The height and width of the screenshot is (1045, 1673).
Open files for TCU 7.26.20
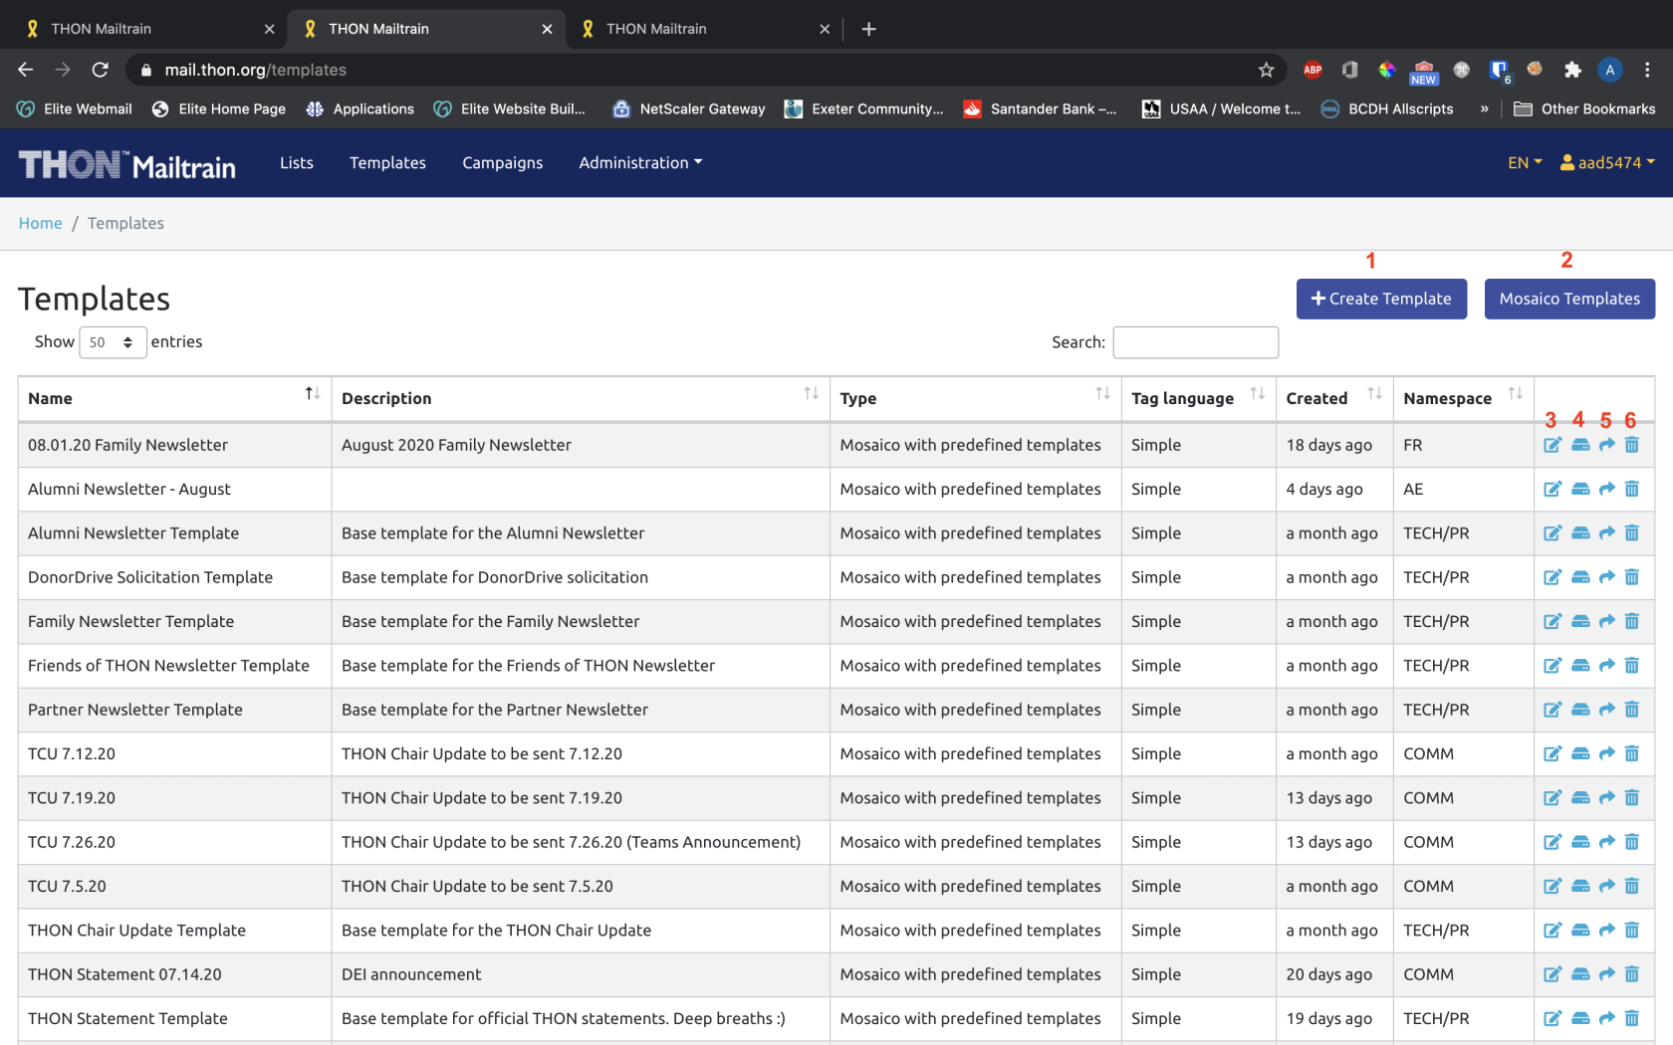[1580, 842]
